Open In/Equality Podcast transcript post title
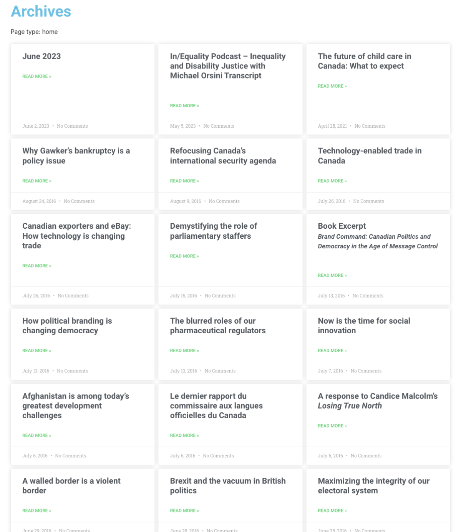The height and width of the screenshot is (532, 461). [228, 66]
